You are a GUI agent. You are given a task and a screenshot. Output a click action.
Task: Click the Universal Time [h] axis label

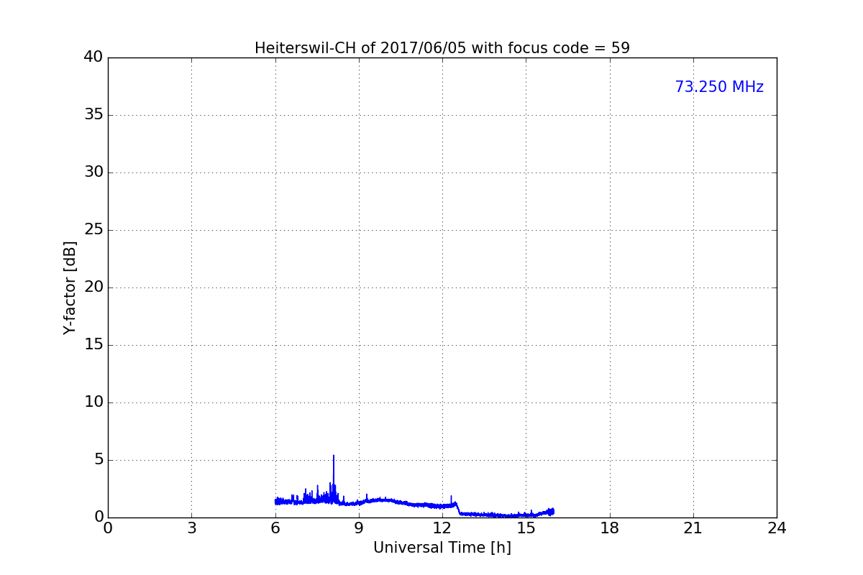[442, 548]
